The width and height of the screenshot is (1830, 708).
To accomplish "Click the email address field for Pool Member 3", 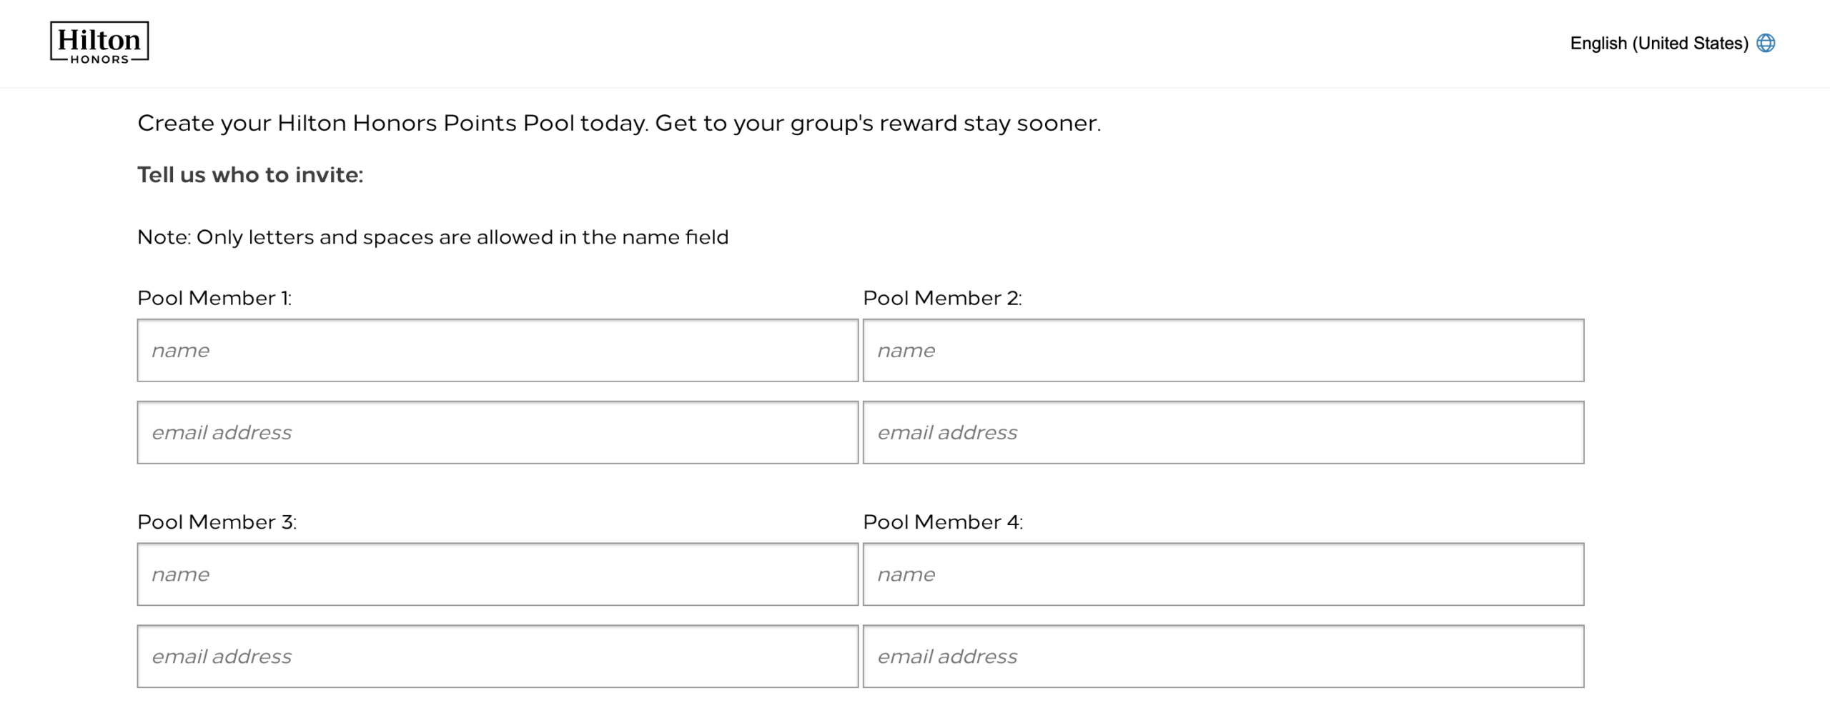I will tap(498, 655).
